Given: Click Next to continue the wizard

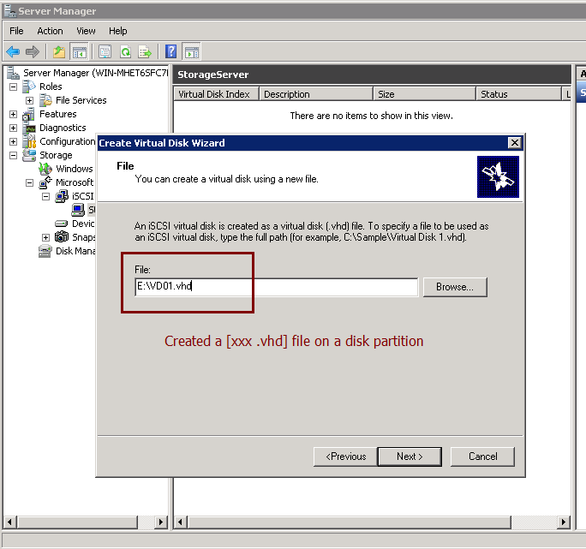Looking at the screenshot, I should (x=410, y=457).
